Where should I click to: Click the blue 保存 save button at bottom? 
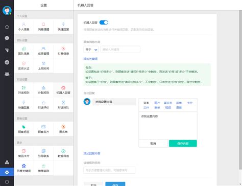115,184
